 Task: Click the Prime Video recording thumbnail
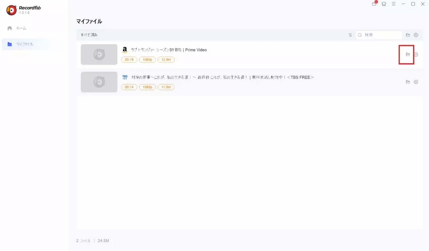pos(99,54)
